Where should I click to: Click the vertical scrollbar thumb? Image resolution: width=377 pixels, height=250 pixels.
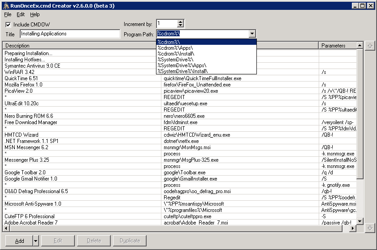360,114
